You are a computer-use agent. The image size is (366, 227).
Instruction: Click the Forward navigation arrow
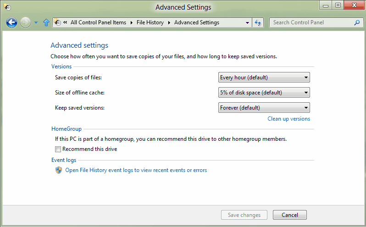pos(26,22)
